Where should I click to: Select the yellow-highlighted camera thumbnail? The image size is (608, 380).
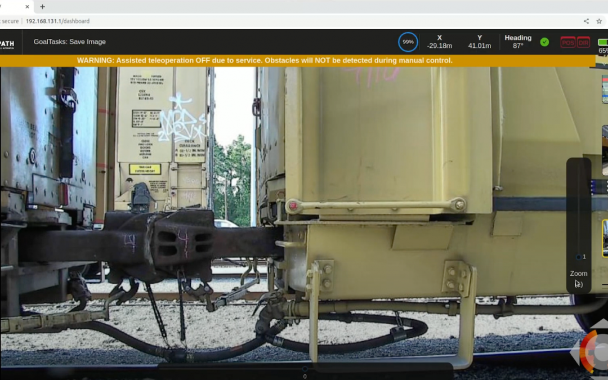[605, 238]
